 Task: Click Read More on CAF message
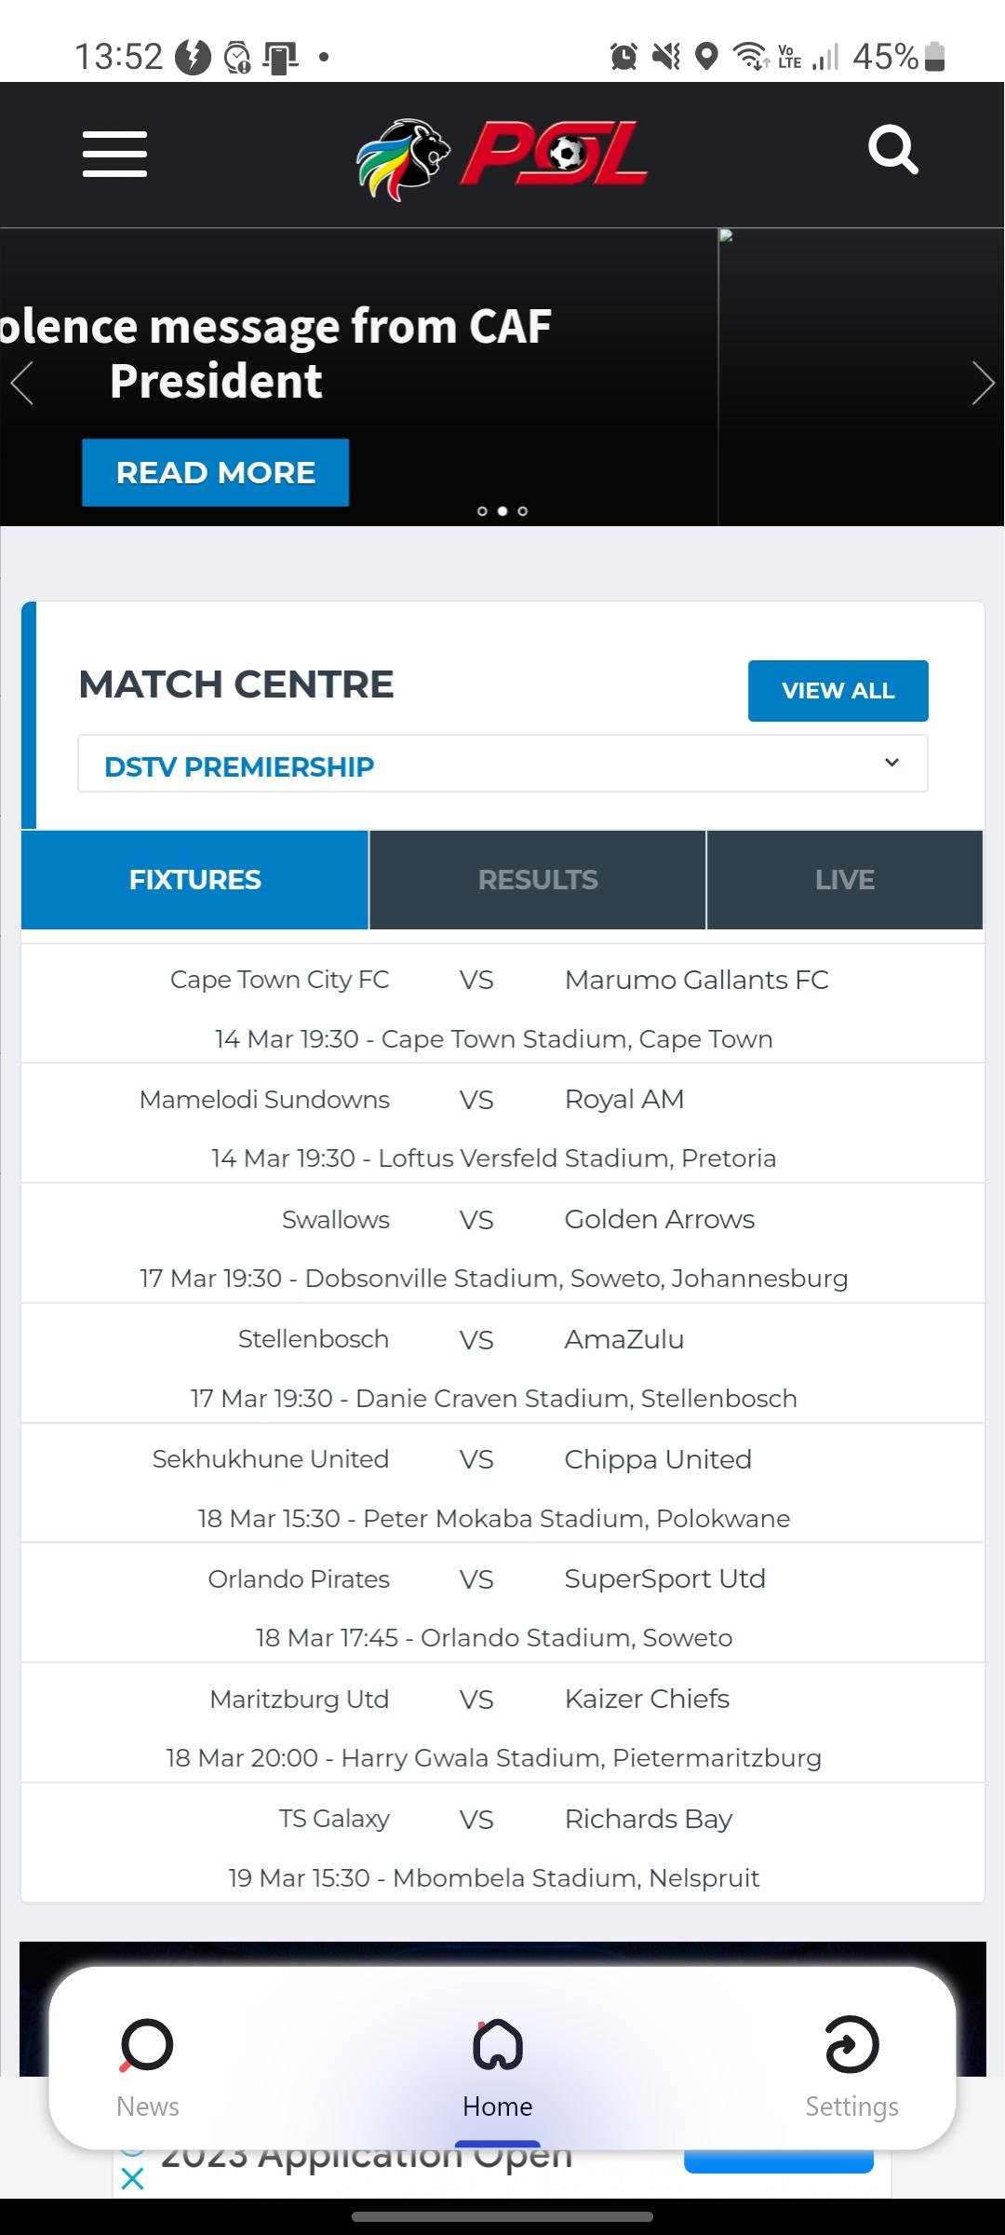pos(216,473)
